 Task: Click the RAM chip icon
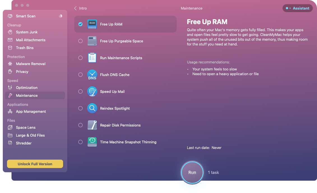pyautogui.click(x=92, y=24)
